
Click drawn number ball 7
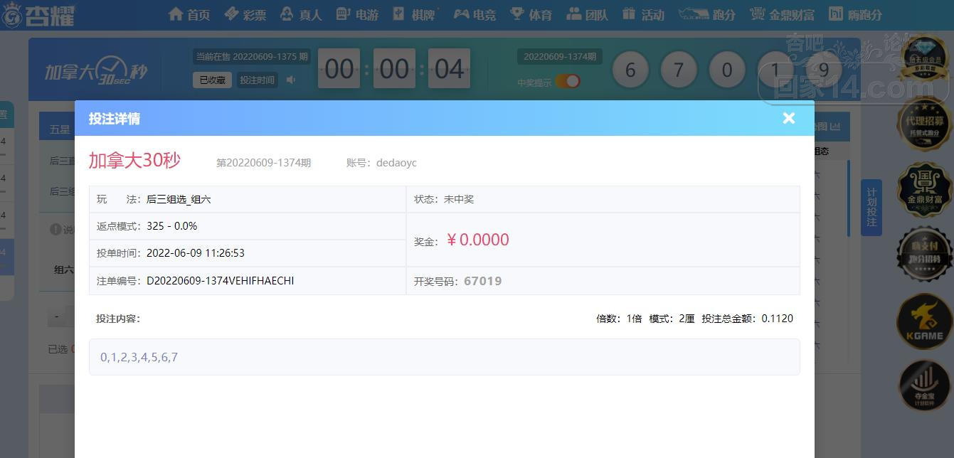(679, 70)
